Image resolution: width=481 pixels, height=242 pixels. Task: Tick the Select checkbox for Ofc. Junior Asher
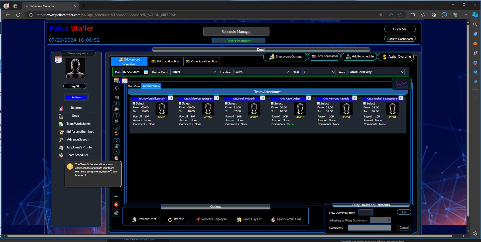(272, 103)
